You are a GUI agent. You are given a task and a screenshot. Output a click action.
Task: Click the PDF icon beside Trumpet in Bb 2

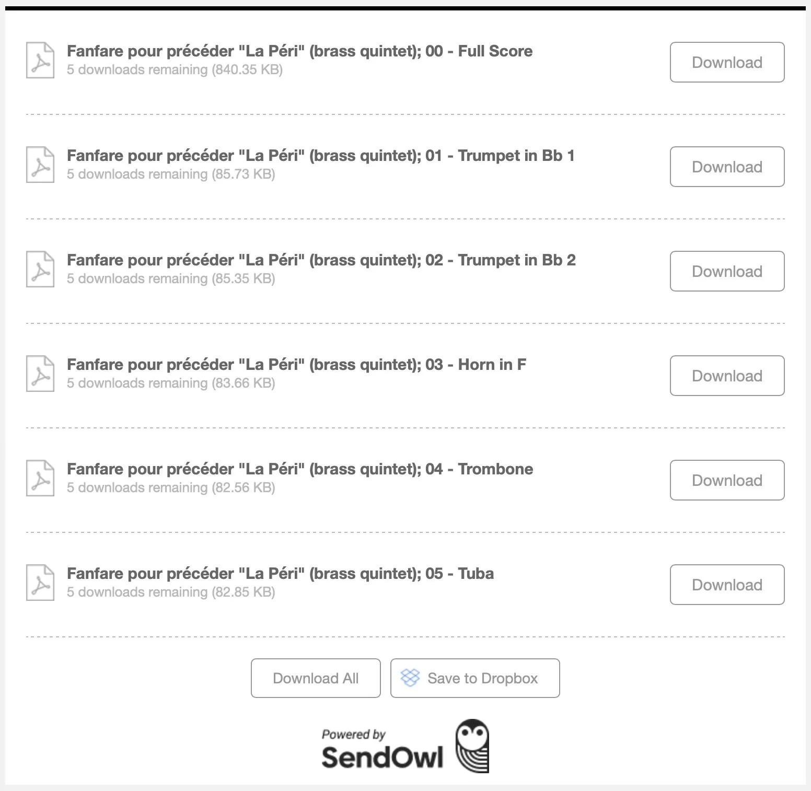40,269
